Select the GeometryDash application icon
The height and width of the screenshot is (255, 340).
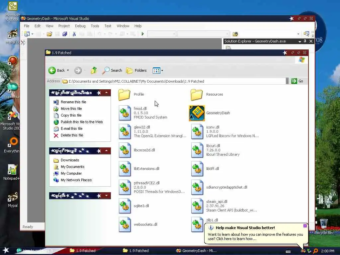click(x=197, y=113)
